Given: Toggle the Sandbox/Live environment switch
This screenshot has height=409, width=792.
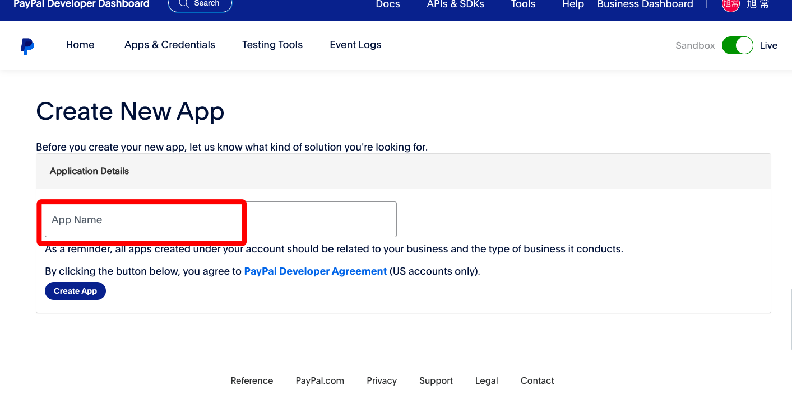Looking at the screenshot, I should click(x=737, y=45).
